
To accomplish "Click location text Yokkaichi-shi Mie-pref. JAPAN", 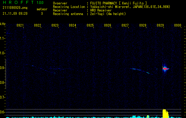I will (116, 7).
